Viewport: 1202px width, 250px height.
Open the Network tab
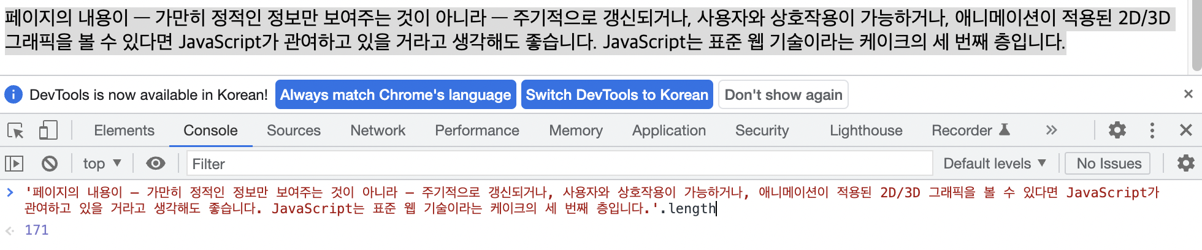coord(378,131)
